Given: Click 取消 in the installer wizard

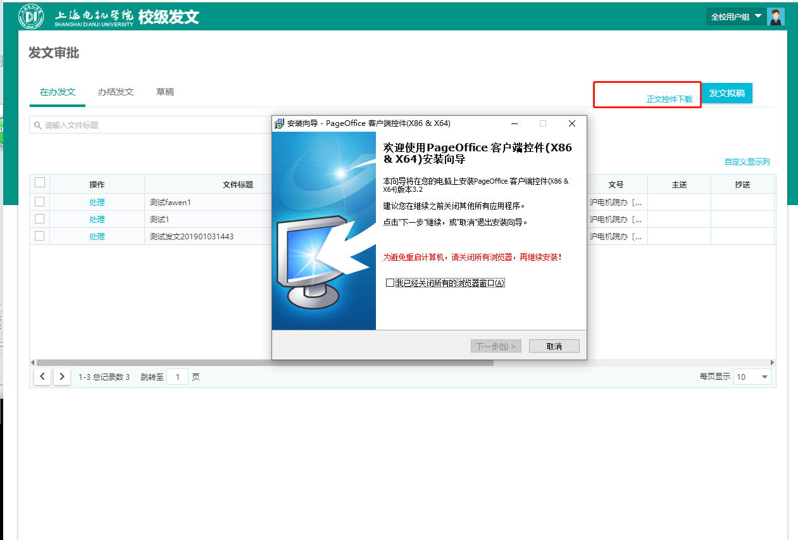Looking at the screenshot, I should click(554, 346).
